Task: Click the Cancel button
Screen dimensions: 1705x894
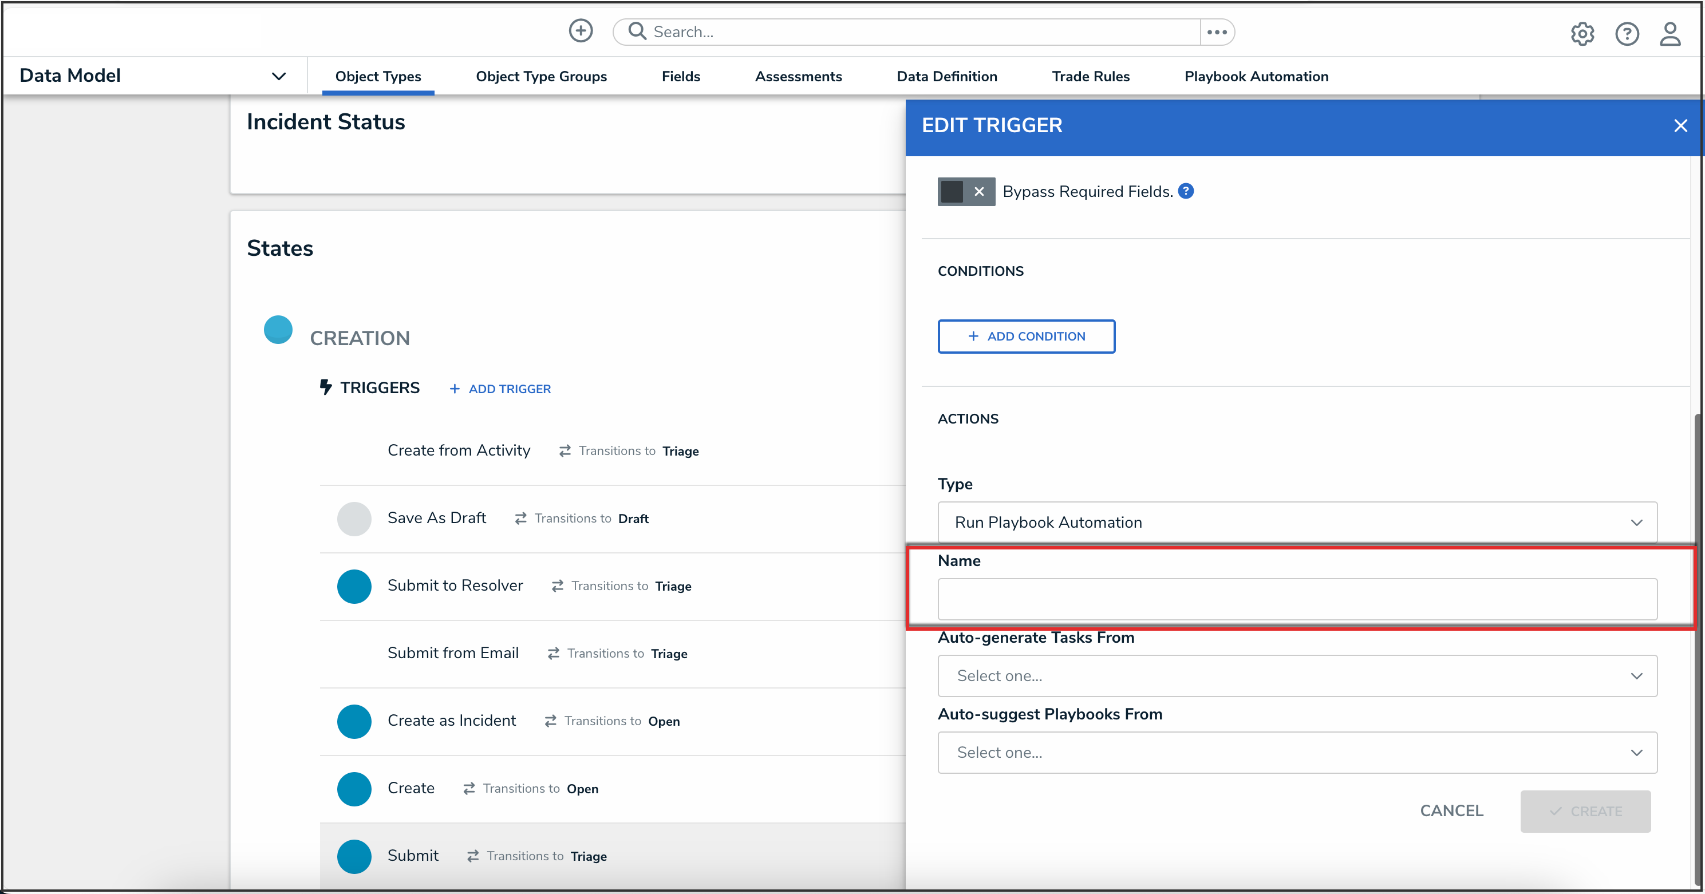Action: tap(1451, 810)
